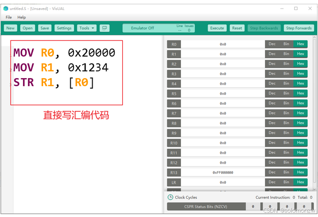Click the Line Issues counter
Image resolution: width=318 pixels, height=217 pixels.
point(185,28)
